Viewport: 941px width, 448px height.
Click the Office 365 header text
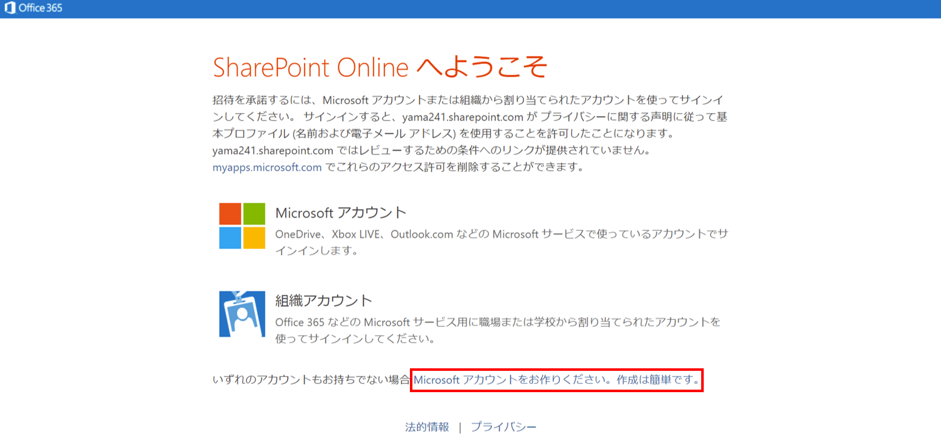pos(40,9)
